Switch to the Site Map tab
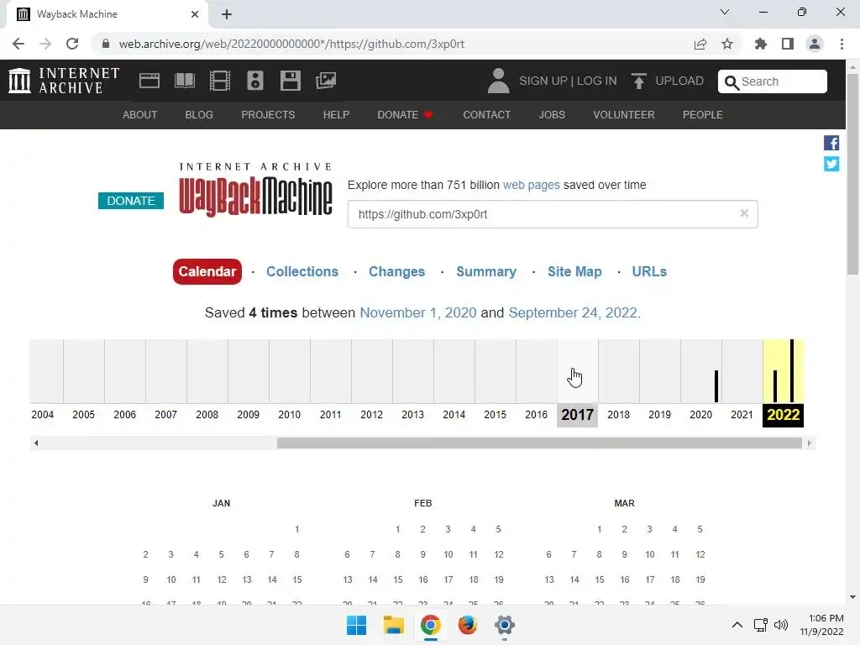The width and height of the screenshot is (860, 645). click(x=574, y=271)
